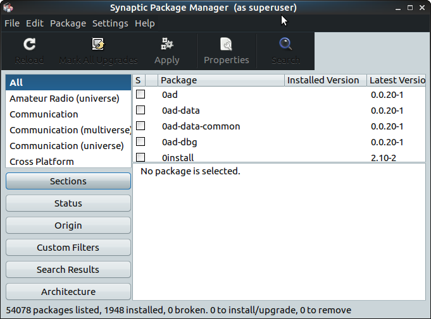431x319 pixels.
Task: Open Custom Filters view
Action: click(68, 248)
